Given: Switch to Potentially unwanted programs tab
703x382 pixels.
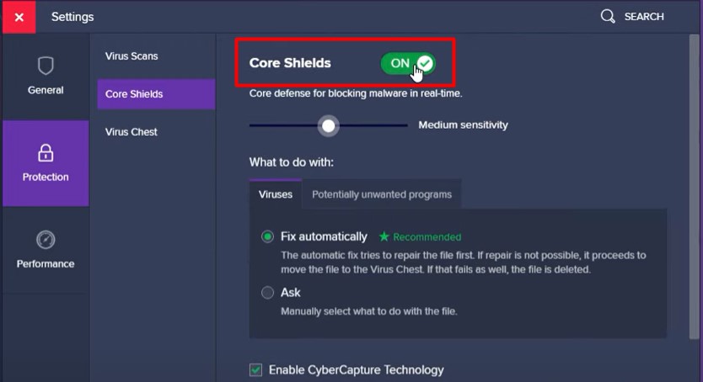Looking at the screenshot, I should (382, 194).
